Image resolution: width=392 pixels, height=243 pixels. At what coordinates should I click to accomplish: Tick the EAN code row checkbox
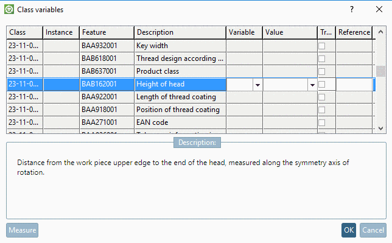(x=322, y=122)
